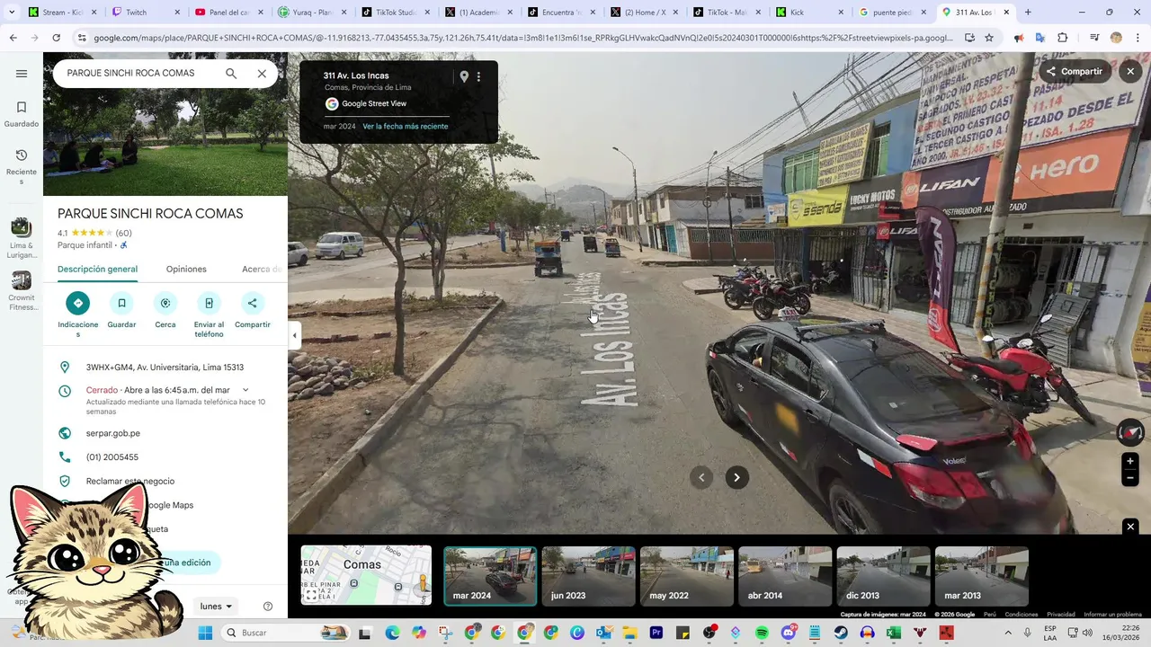
Task: Click the plus code address 3WHX+GM4
Action: 165,368
